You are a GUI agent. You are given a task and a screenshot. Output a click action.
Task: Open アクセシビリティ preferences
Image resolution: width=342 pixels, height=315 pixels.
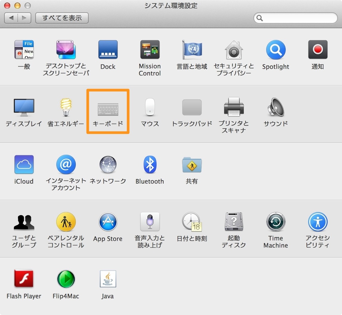click(x=318, y=222)
